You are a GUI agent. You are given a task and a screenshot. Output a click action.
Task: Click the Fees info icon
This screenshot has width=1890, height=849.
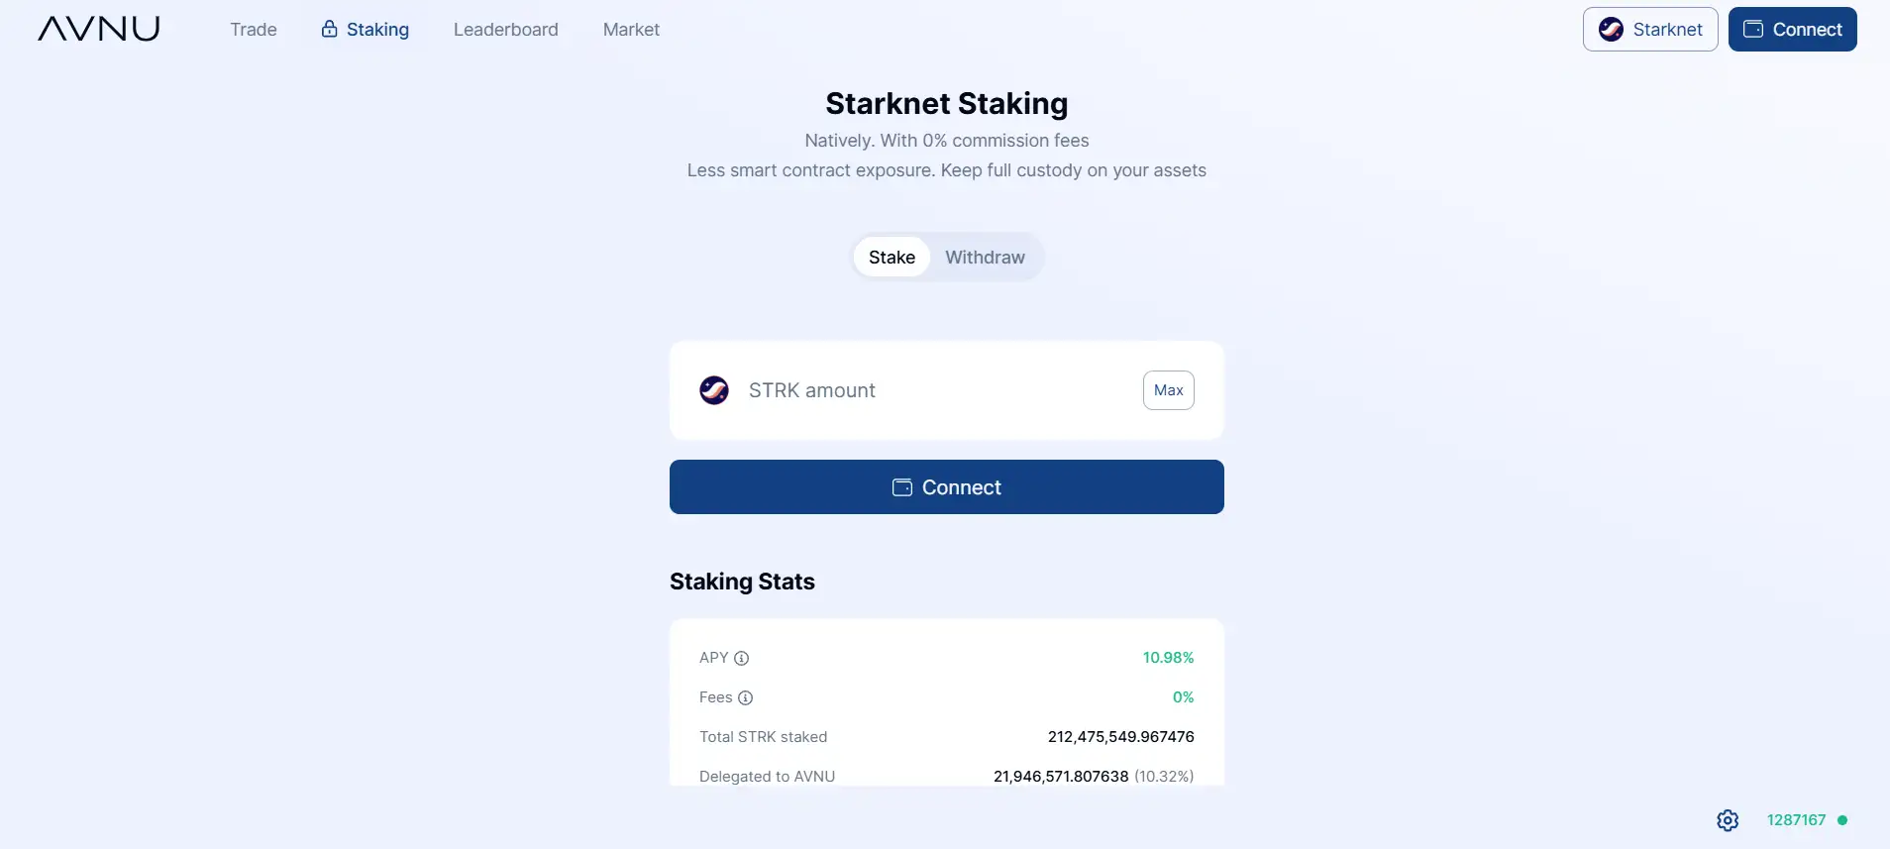tap(746, 697)
